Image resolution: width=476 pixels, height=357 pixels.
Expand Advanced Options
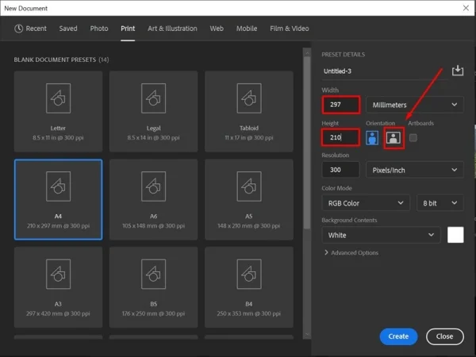351,252
